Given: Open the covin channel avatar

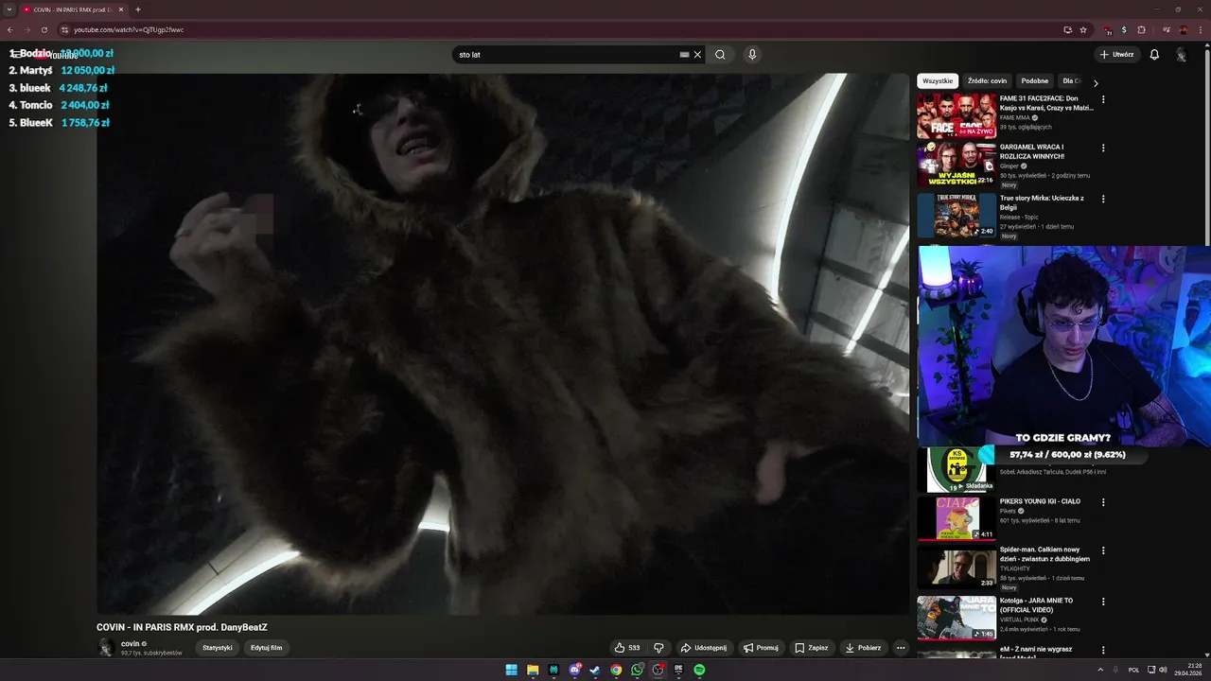Looking at the screenshot, I should coord(106,648).
